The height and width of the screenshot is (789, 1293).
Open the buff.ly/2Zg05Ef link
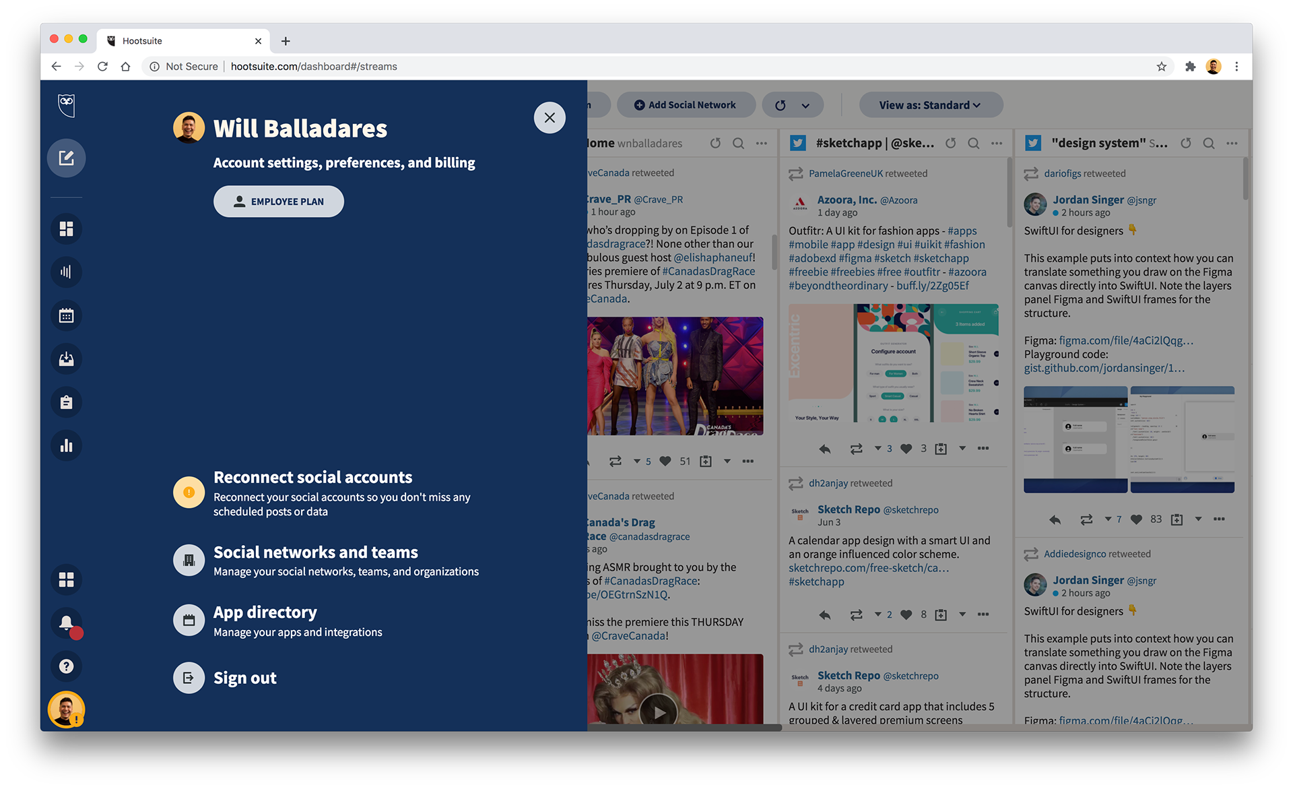pos(933,286)
